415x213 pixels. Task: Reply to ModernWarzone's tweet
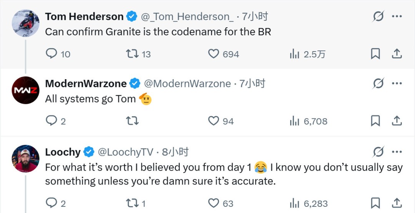click(51, 121)
